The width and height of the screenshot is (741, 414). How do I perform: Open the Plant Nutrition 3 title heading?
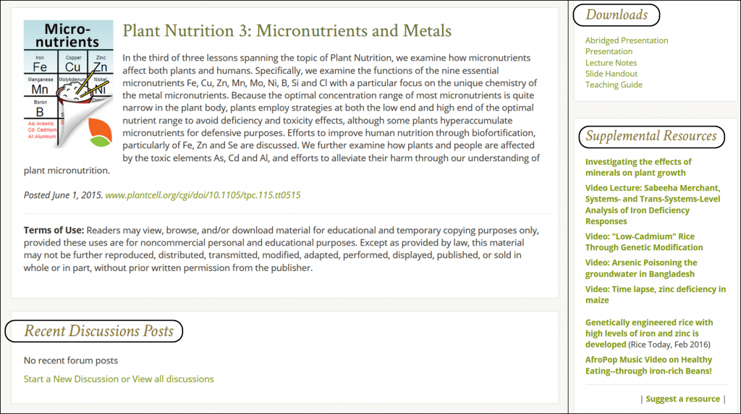[x=287, y=31]
